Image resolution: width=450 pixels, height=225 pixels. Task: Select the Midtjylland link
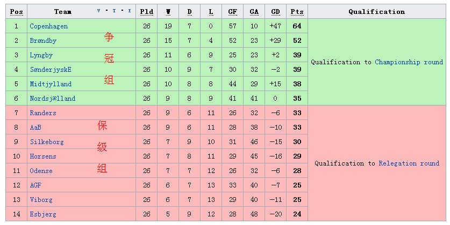tap(51, 84)
